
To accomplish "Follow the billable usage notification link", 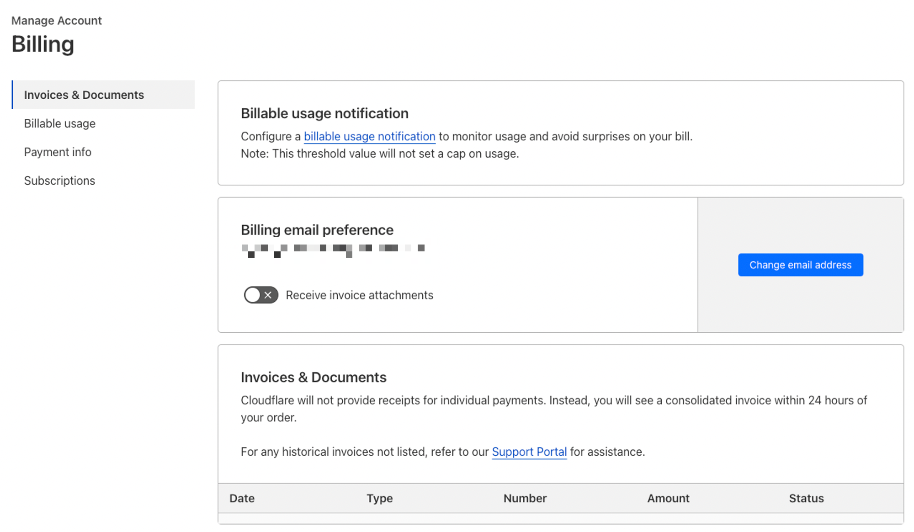I will pyautogui.click(x=369, y=136).
